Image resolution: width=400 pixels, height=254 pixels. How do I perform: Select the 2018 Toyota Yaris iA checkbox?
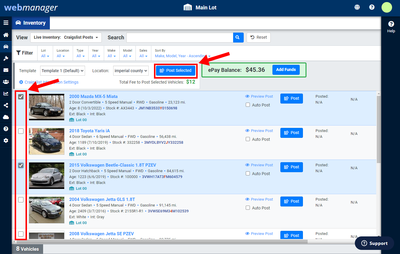21,131
